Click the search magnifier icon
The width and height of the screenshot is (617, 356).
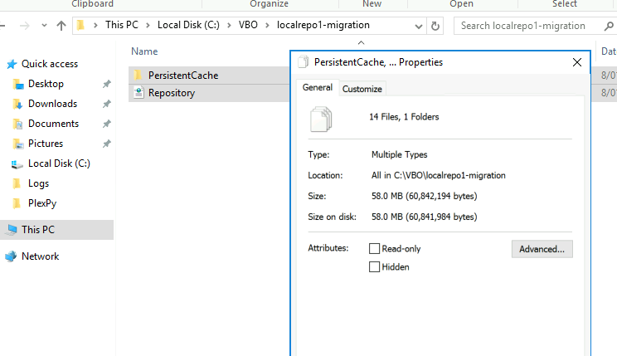(x=609, y=26)
